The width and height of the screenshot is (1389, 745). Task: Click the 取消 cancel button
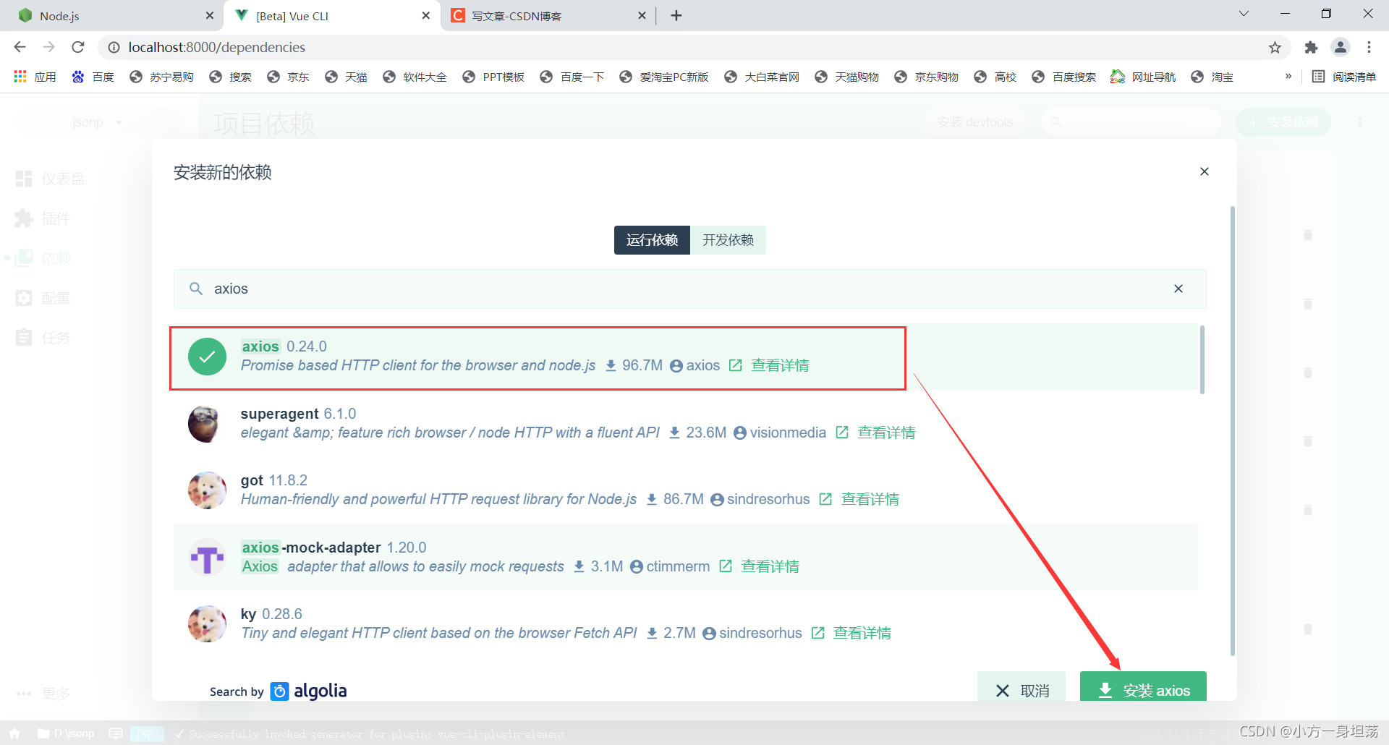click(1021, 687)
